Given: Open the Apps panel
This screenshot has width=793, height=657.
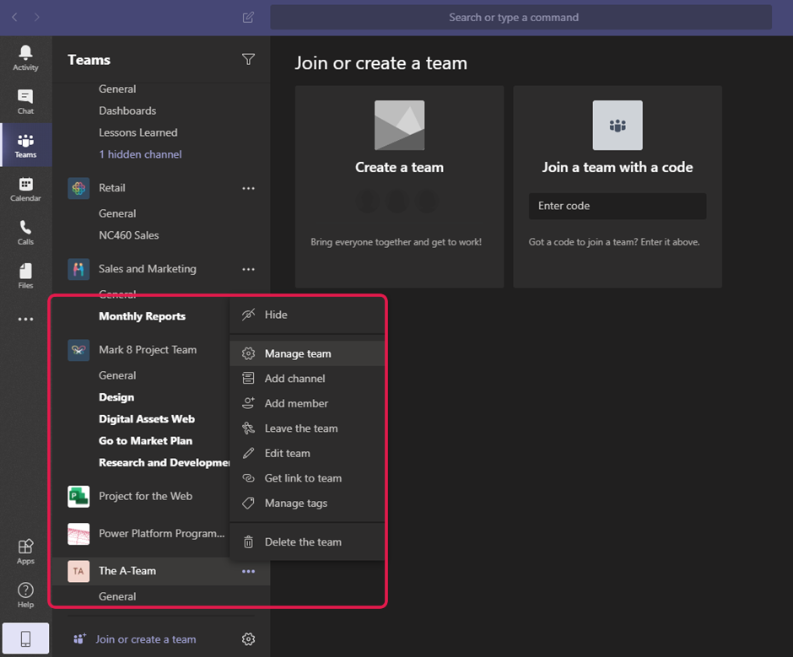Looking at the screenshot, I should [24, 551].
